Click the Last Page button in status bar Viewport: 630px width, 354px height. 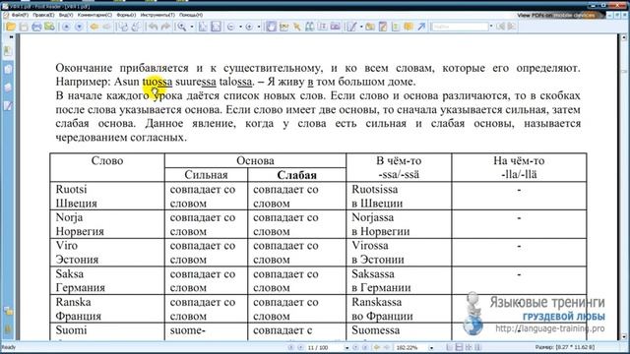[365, 347]
